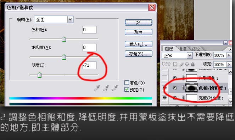The height and width of the screenshot is (140, 235).
Task: Click adjustment icon of 亮度/对比度 1 layer
Action: click(x=175, y=98)
